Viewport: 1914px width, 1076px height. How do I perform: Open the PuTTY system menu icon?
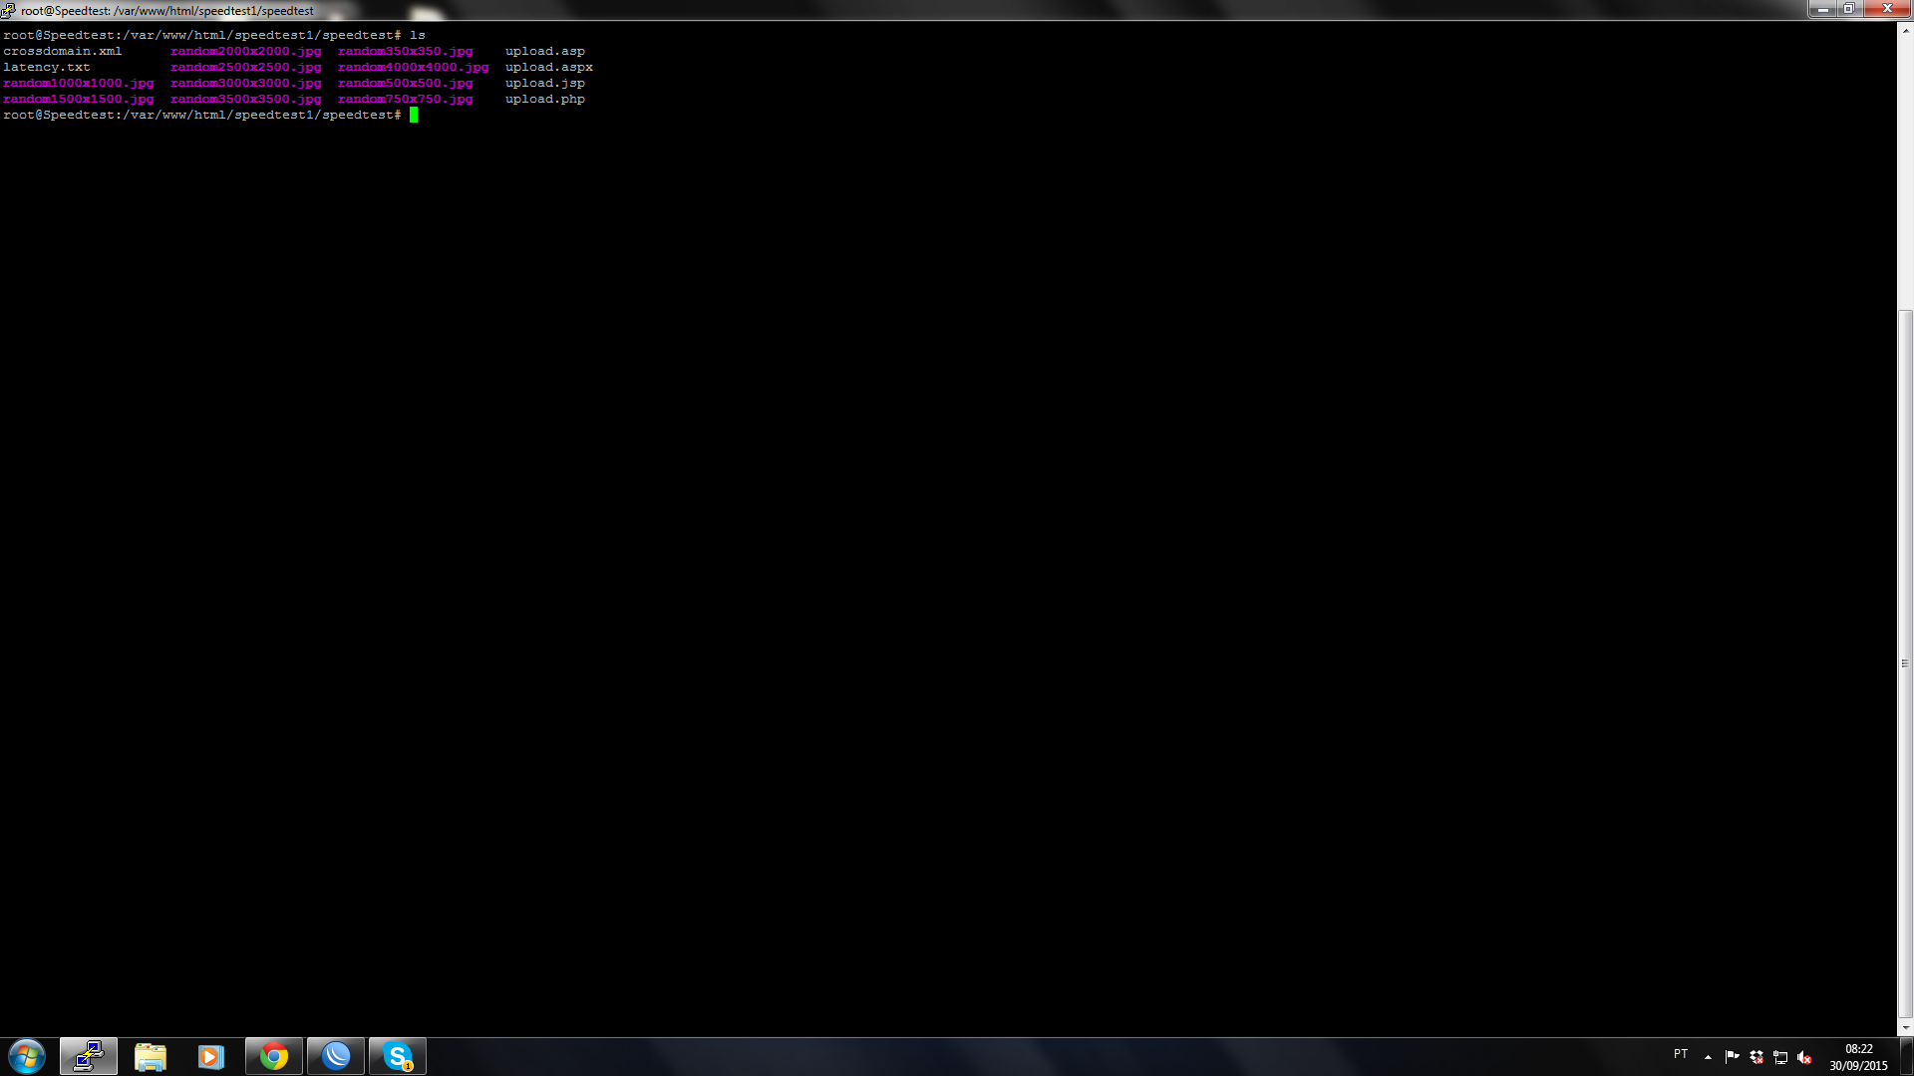[8, 10]
